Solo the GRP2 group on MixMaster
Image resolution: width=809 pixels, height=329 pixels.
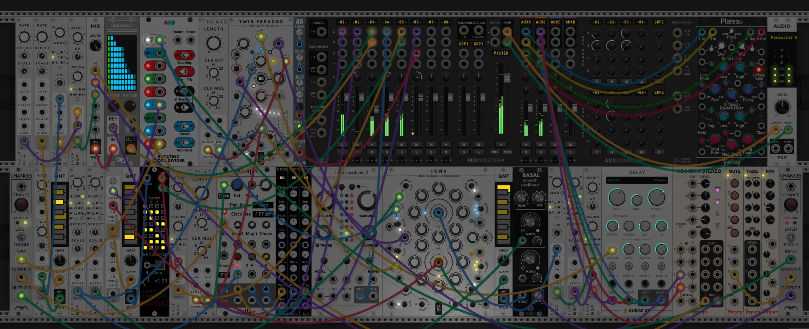click(479, 152)
